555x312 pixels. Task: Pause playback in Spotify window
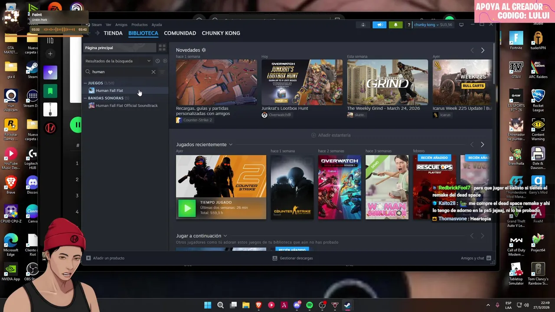(x=76, y=125)
